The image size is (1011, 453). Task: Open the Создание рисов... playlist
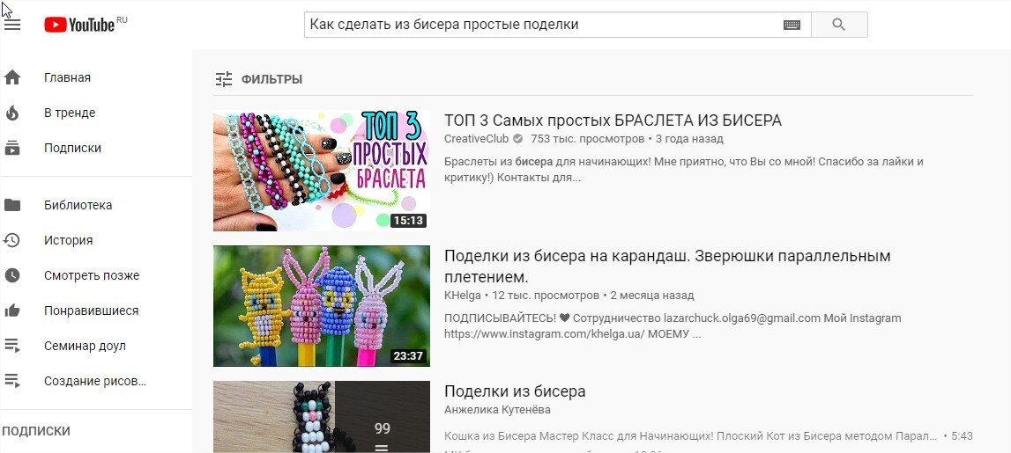[95, 381]
